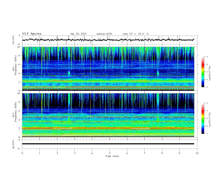The width and height of the screenshot is (222, 172).
Task: Click the "-7" tick on the ch.1 colorbar
Action: [207, 87]
